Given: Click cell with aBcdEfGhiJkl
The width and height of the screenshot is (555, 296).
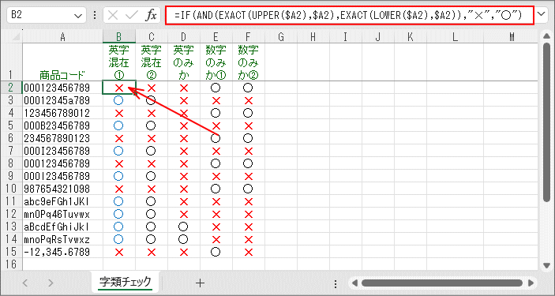Looking at the screenshot, I should [62, 227].
